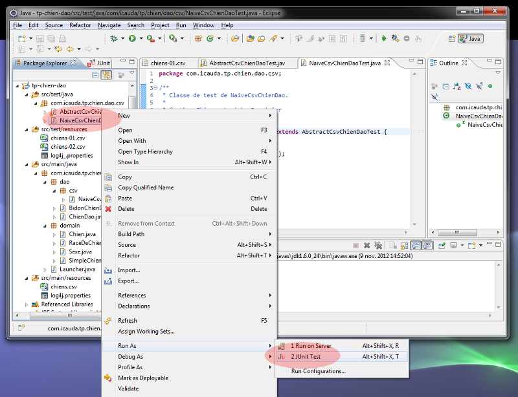
Task: Switch to the AbstractCsvChienDaoTest.java editor tab
Action: [246, 63]
